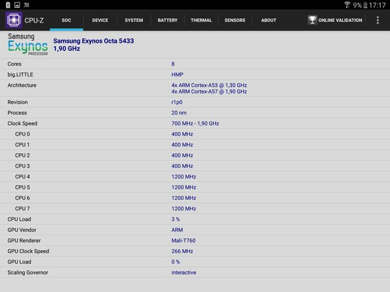
Task: Select the interactive governor value
Action: 183,273
